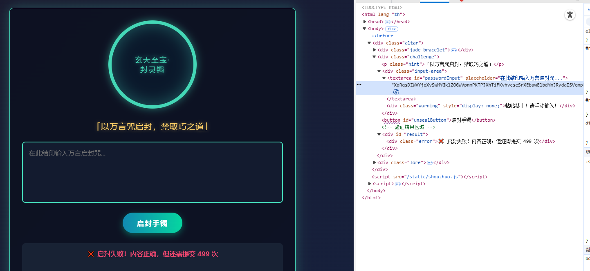This screenshot has width=590, height=271.
Task: Collapse the textarea passwordInput node
Action: pyautogui.click(x=384, y=78)
